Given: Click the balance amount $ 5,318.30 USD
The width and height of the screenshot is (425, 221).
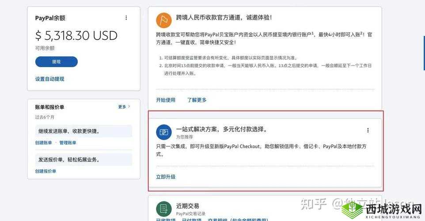Looking at the screenshot, I should tap(76, 35).
